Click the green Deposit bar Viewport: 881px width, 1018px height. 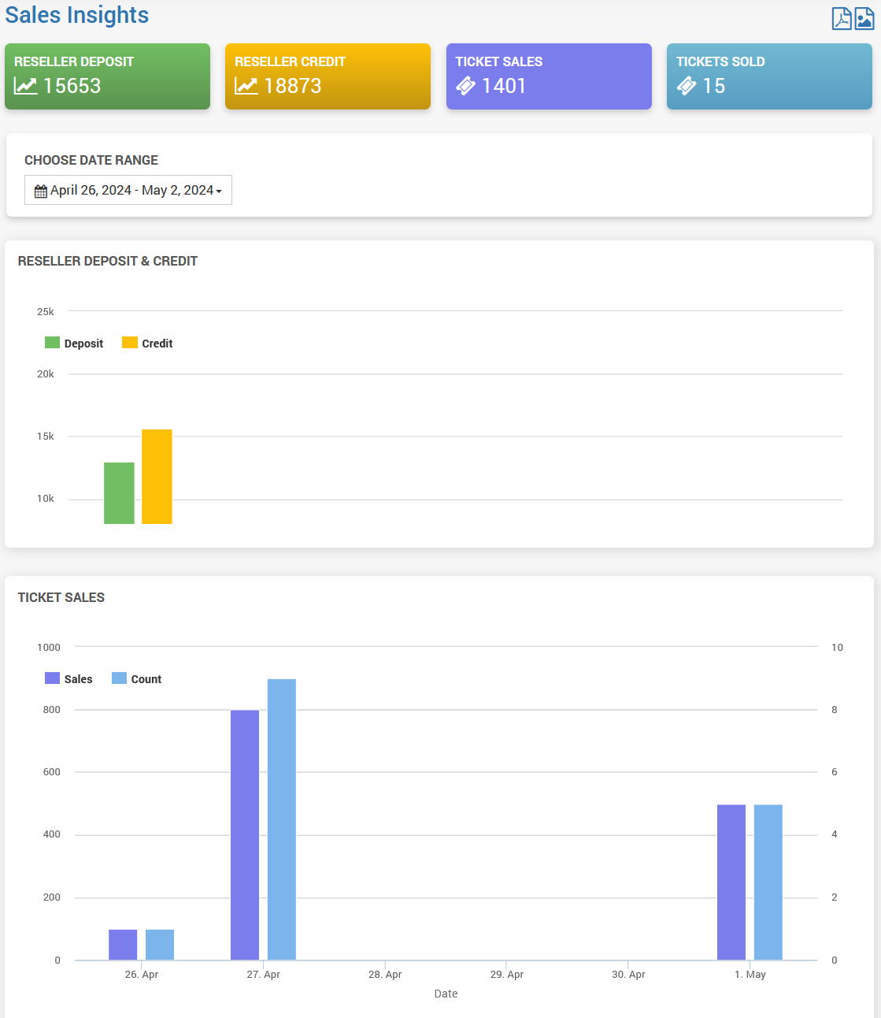point(119,493)
